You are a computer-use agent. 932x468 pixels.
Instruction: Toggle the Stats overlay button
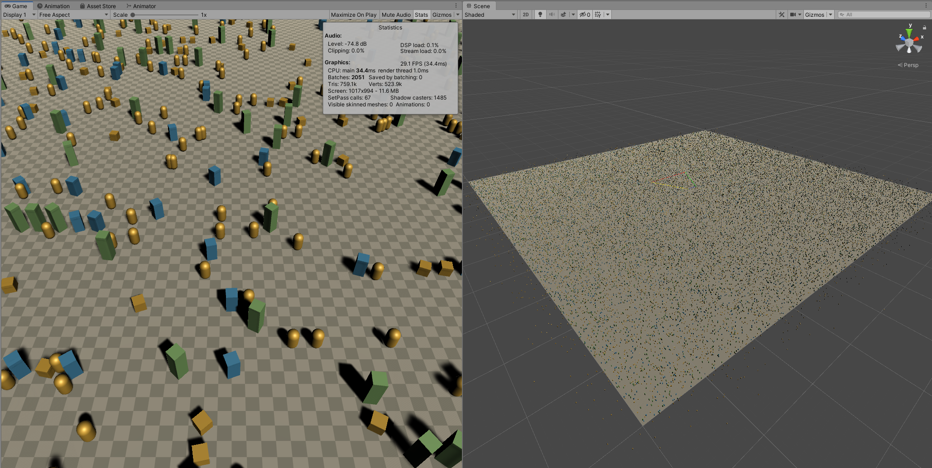point(421,14)
